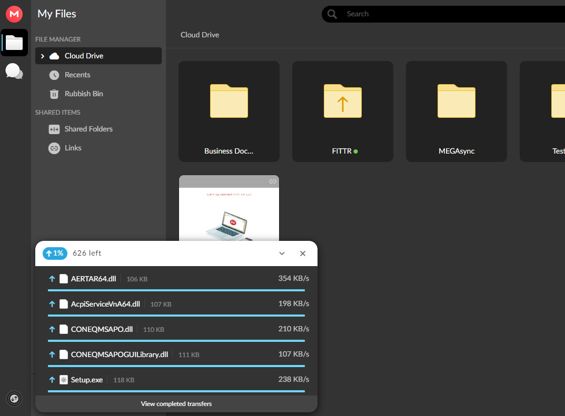Expand the Cloud Drive tree chevron
The width and height of the screenshot is (565, 416).
pyautogui.click(x=42, y=56)
